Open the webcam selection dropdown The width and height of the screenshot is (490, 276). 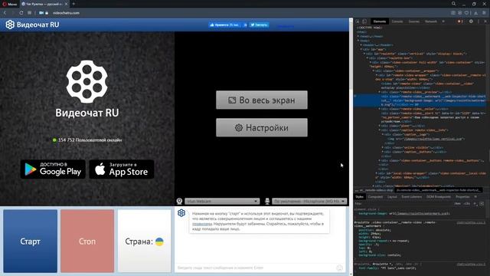click(x=222, y=201)
